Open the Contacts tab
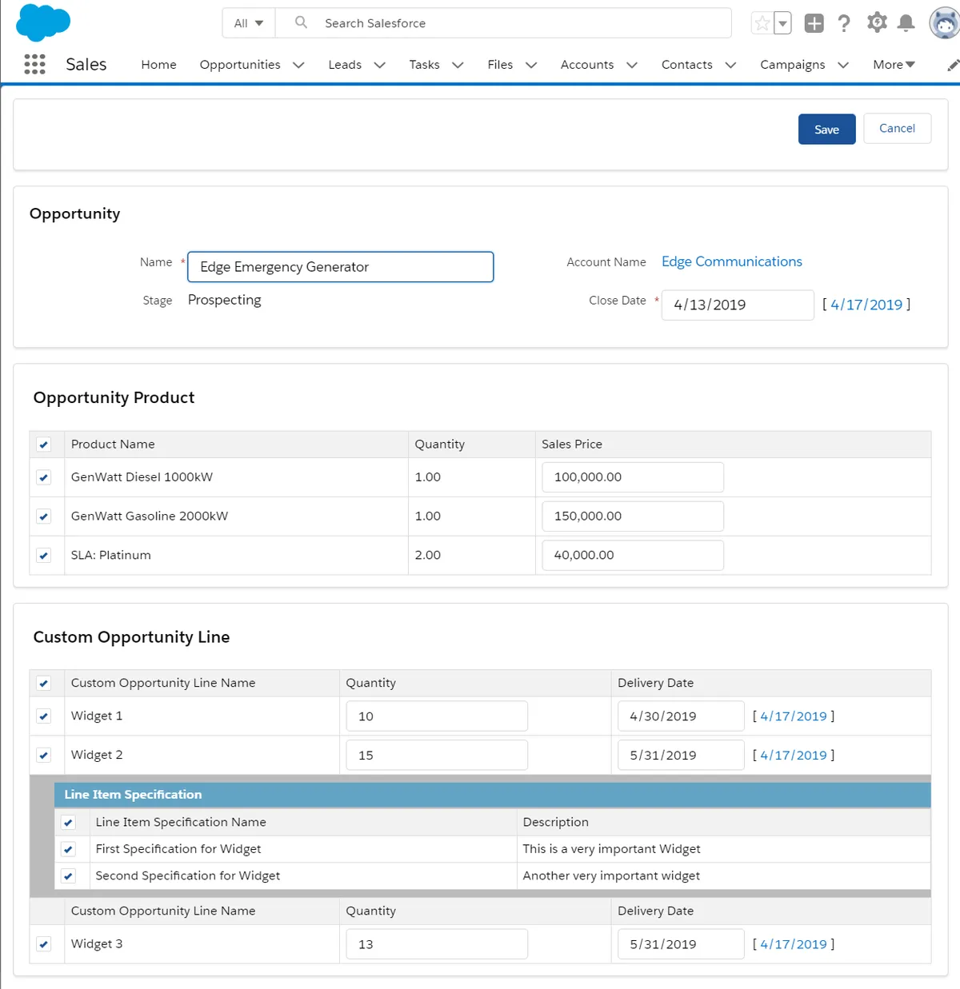Viewport: 960px width, 989px height. click(686, 65)
